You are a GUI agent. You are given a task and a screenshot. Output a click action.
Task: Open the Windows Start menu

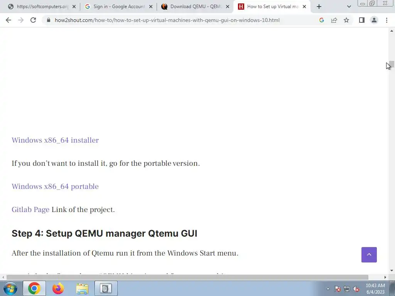pyautogui.click(x=10, y=288)
